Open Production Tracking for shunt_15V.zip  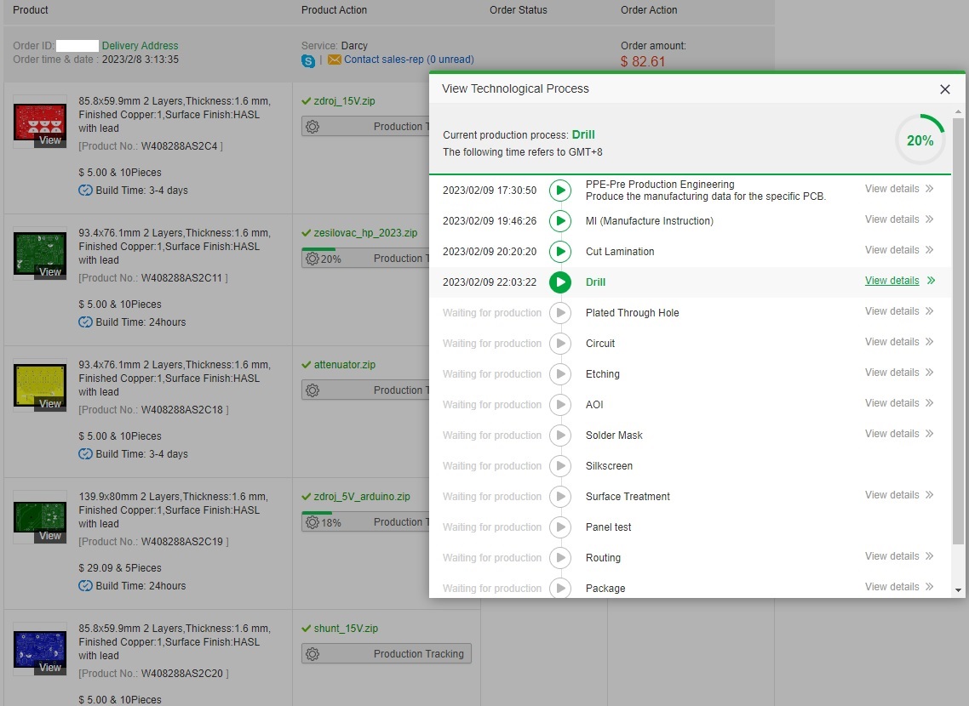tap(387, 653)
